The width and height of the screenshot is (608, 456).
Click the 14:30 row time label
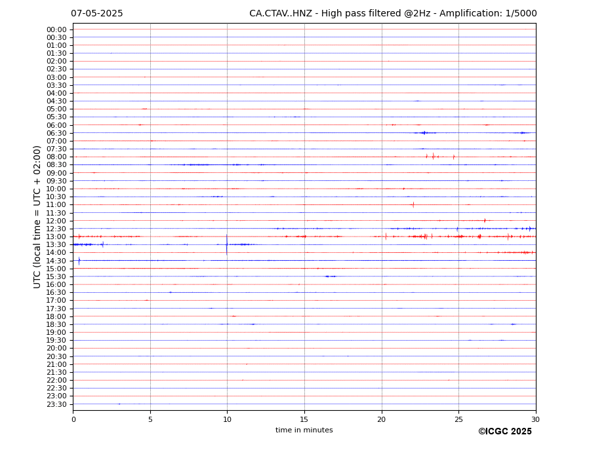[56, 261]
